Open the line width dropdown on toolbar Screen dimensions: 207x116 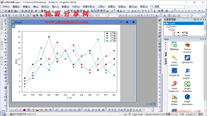coord(201,16)
